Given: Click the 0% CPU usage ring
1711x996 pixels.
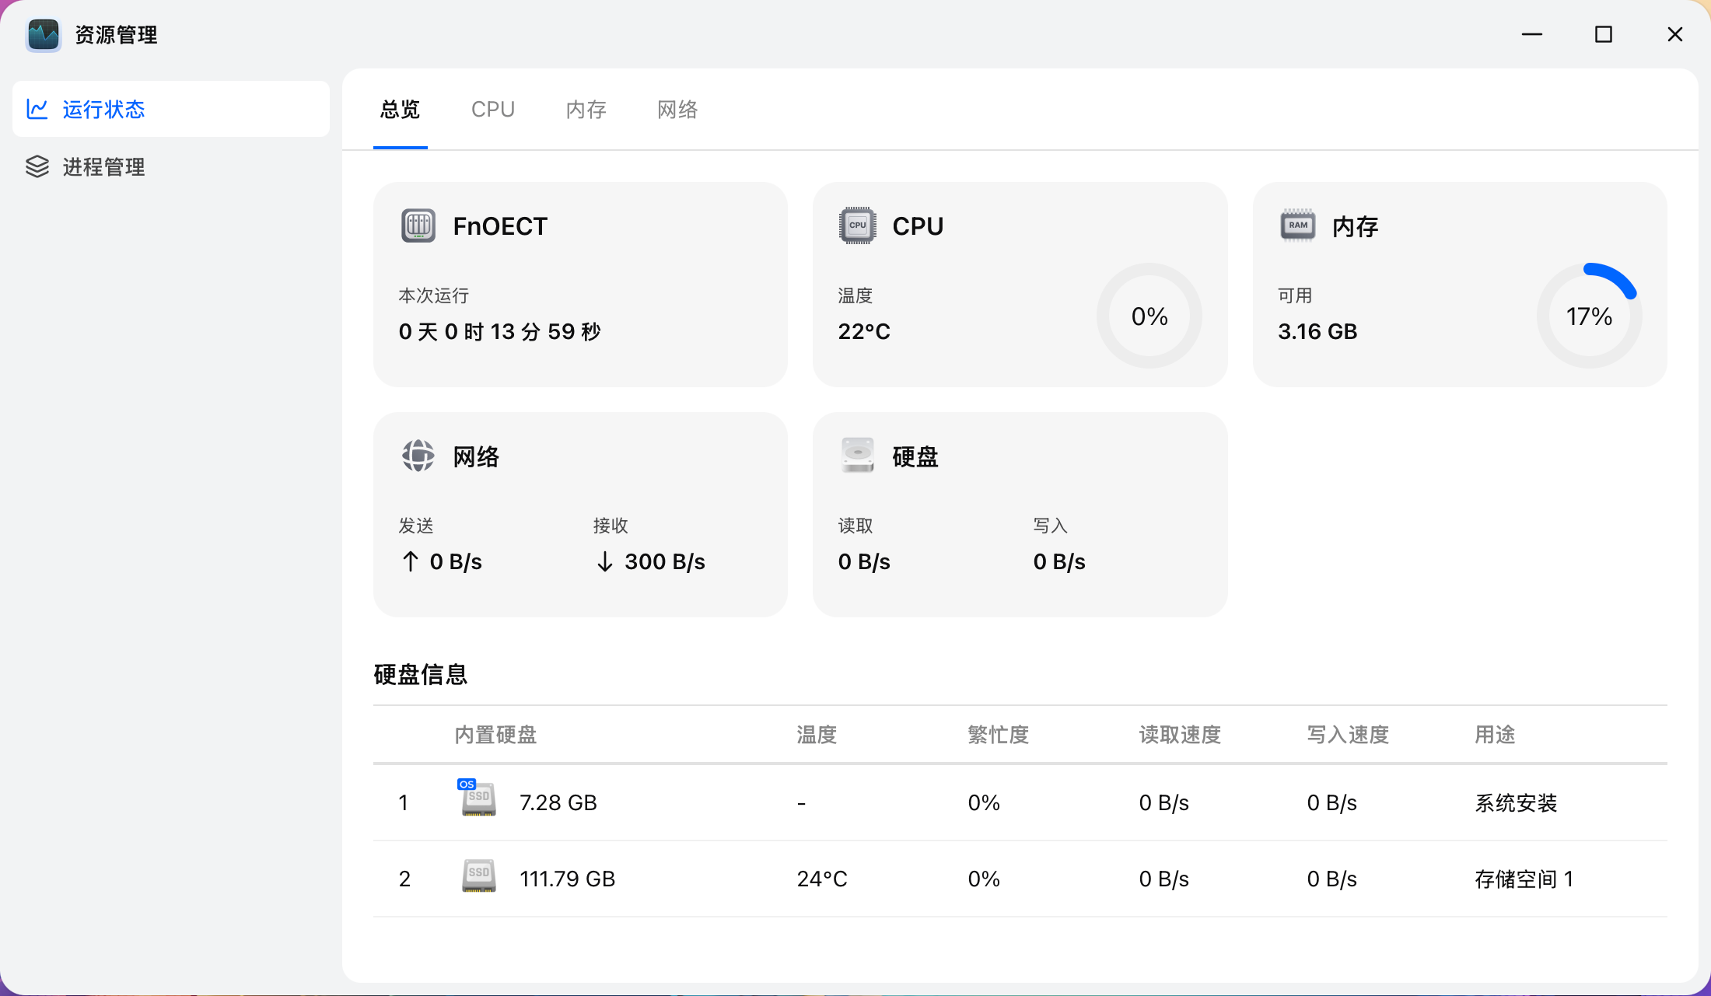Looking at the screenshot, I should (x=1149, y=316).
